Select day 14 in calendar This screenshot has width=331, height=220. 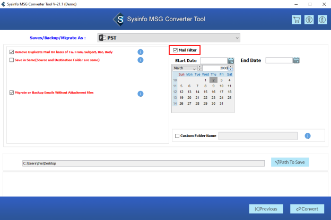pos(197,92)
